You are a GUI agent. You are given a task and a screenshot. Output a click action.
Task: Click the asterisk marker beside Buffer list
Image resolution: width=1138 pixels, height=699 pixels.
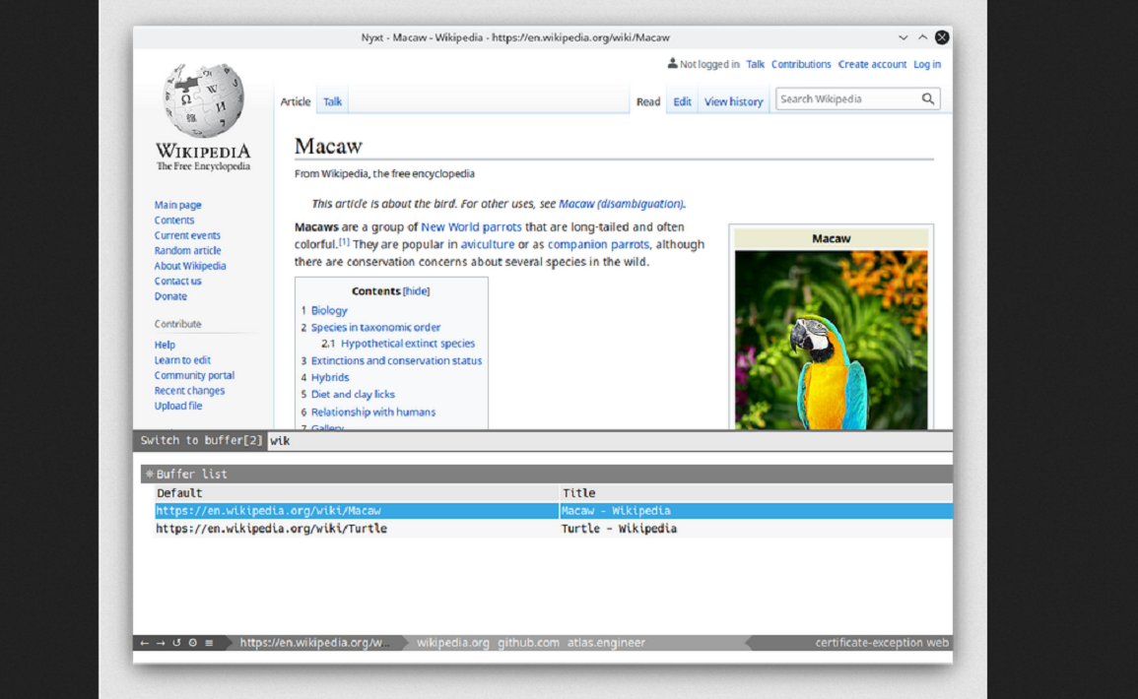[150, 474]
